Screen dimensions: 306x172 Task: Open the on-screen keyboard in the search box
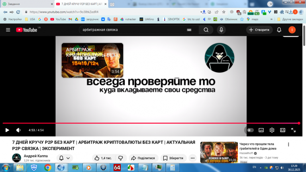click(x=189, y=30)
